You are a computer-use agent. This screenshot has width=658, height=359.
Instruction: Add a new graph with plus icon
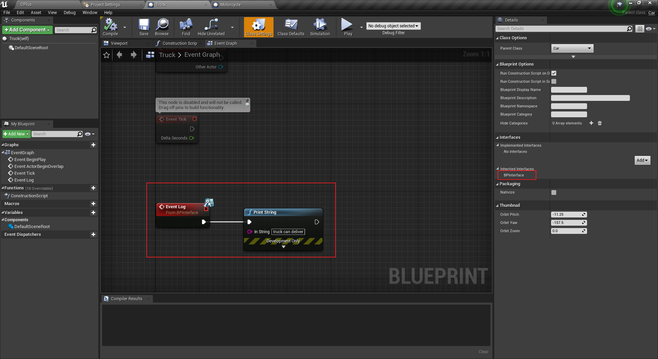93,145
